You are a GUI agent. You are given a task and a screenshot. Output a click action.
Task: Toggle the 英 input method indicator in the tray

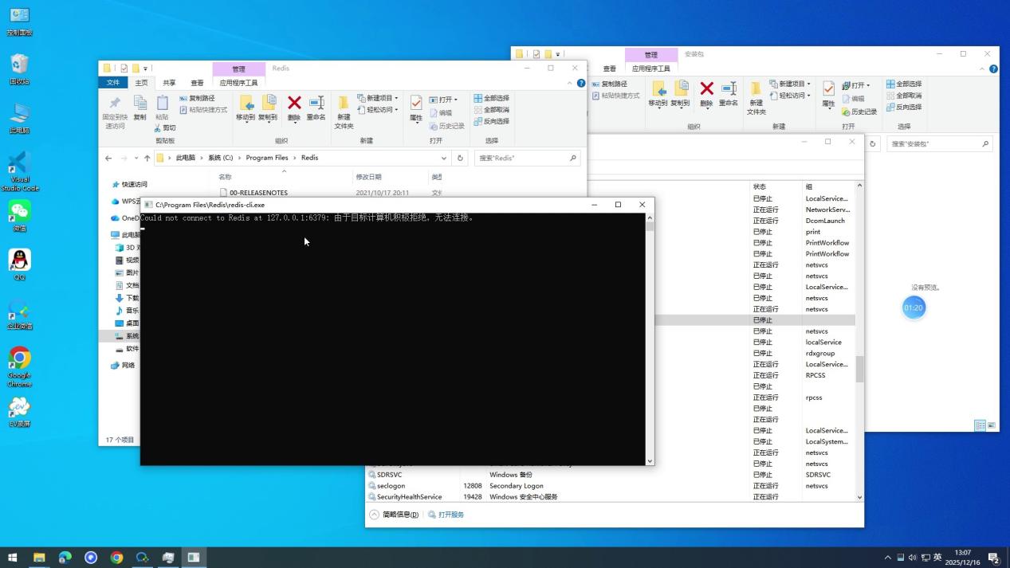coord(937,558)
